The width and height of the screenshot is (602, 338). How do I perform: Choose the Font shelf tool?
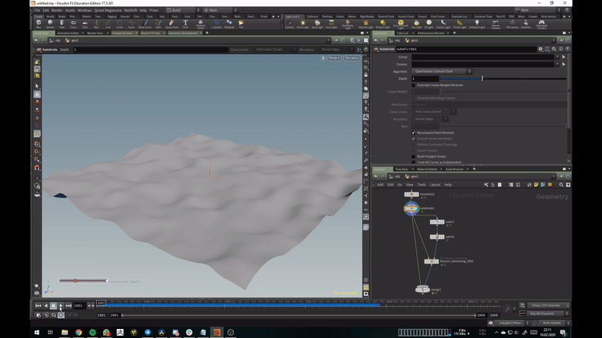tap(185, 23)
